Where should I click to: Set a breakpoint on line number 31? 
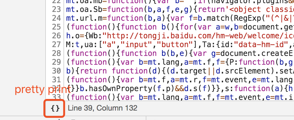[57, 80]
